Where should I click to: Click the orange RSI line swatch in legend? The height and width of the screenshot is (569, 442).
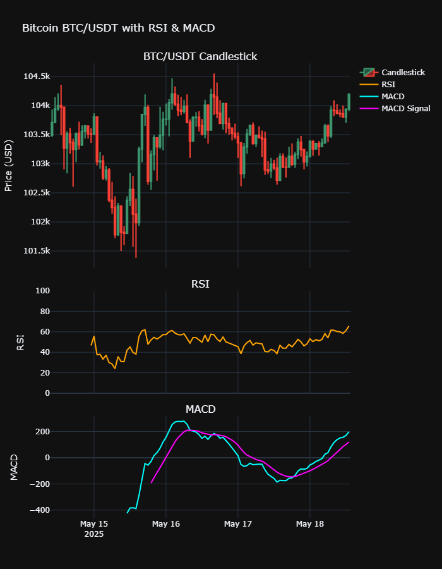pos(369,85)
